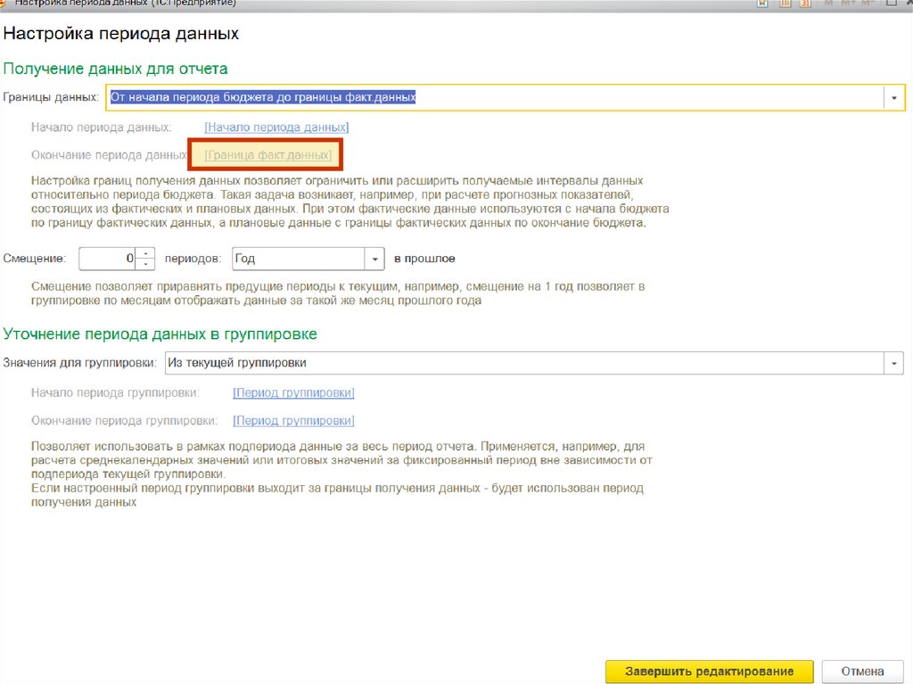Open the [Граница факт.данных] link
Viewport: 913px width, 684px height.
click(x=267, y=155)
